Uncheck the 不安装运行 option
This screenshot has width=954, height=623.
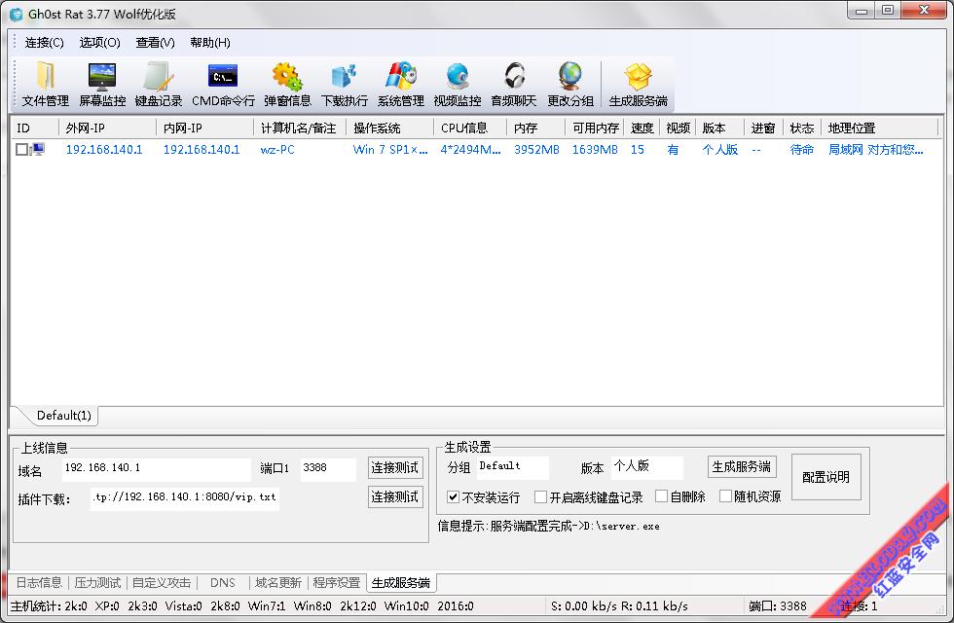453,496
